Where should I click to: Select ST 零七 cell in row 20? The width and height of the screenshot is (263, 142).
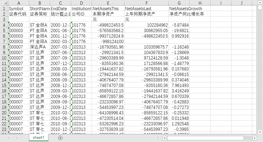point(40,113)
